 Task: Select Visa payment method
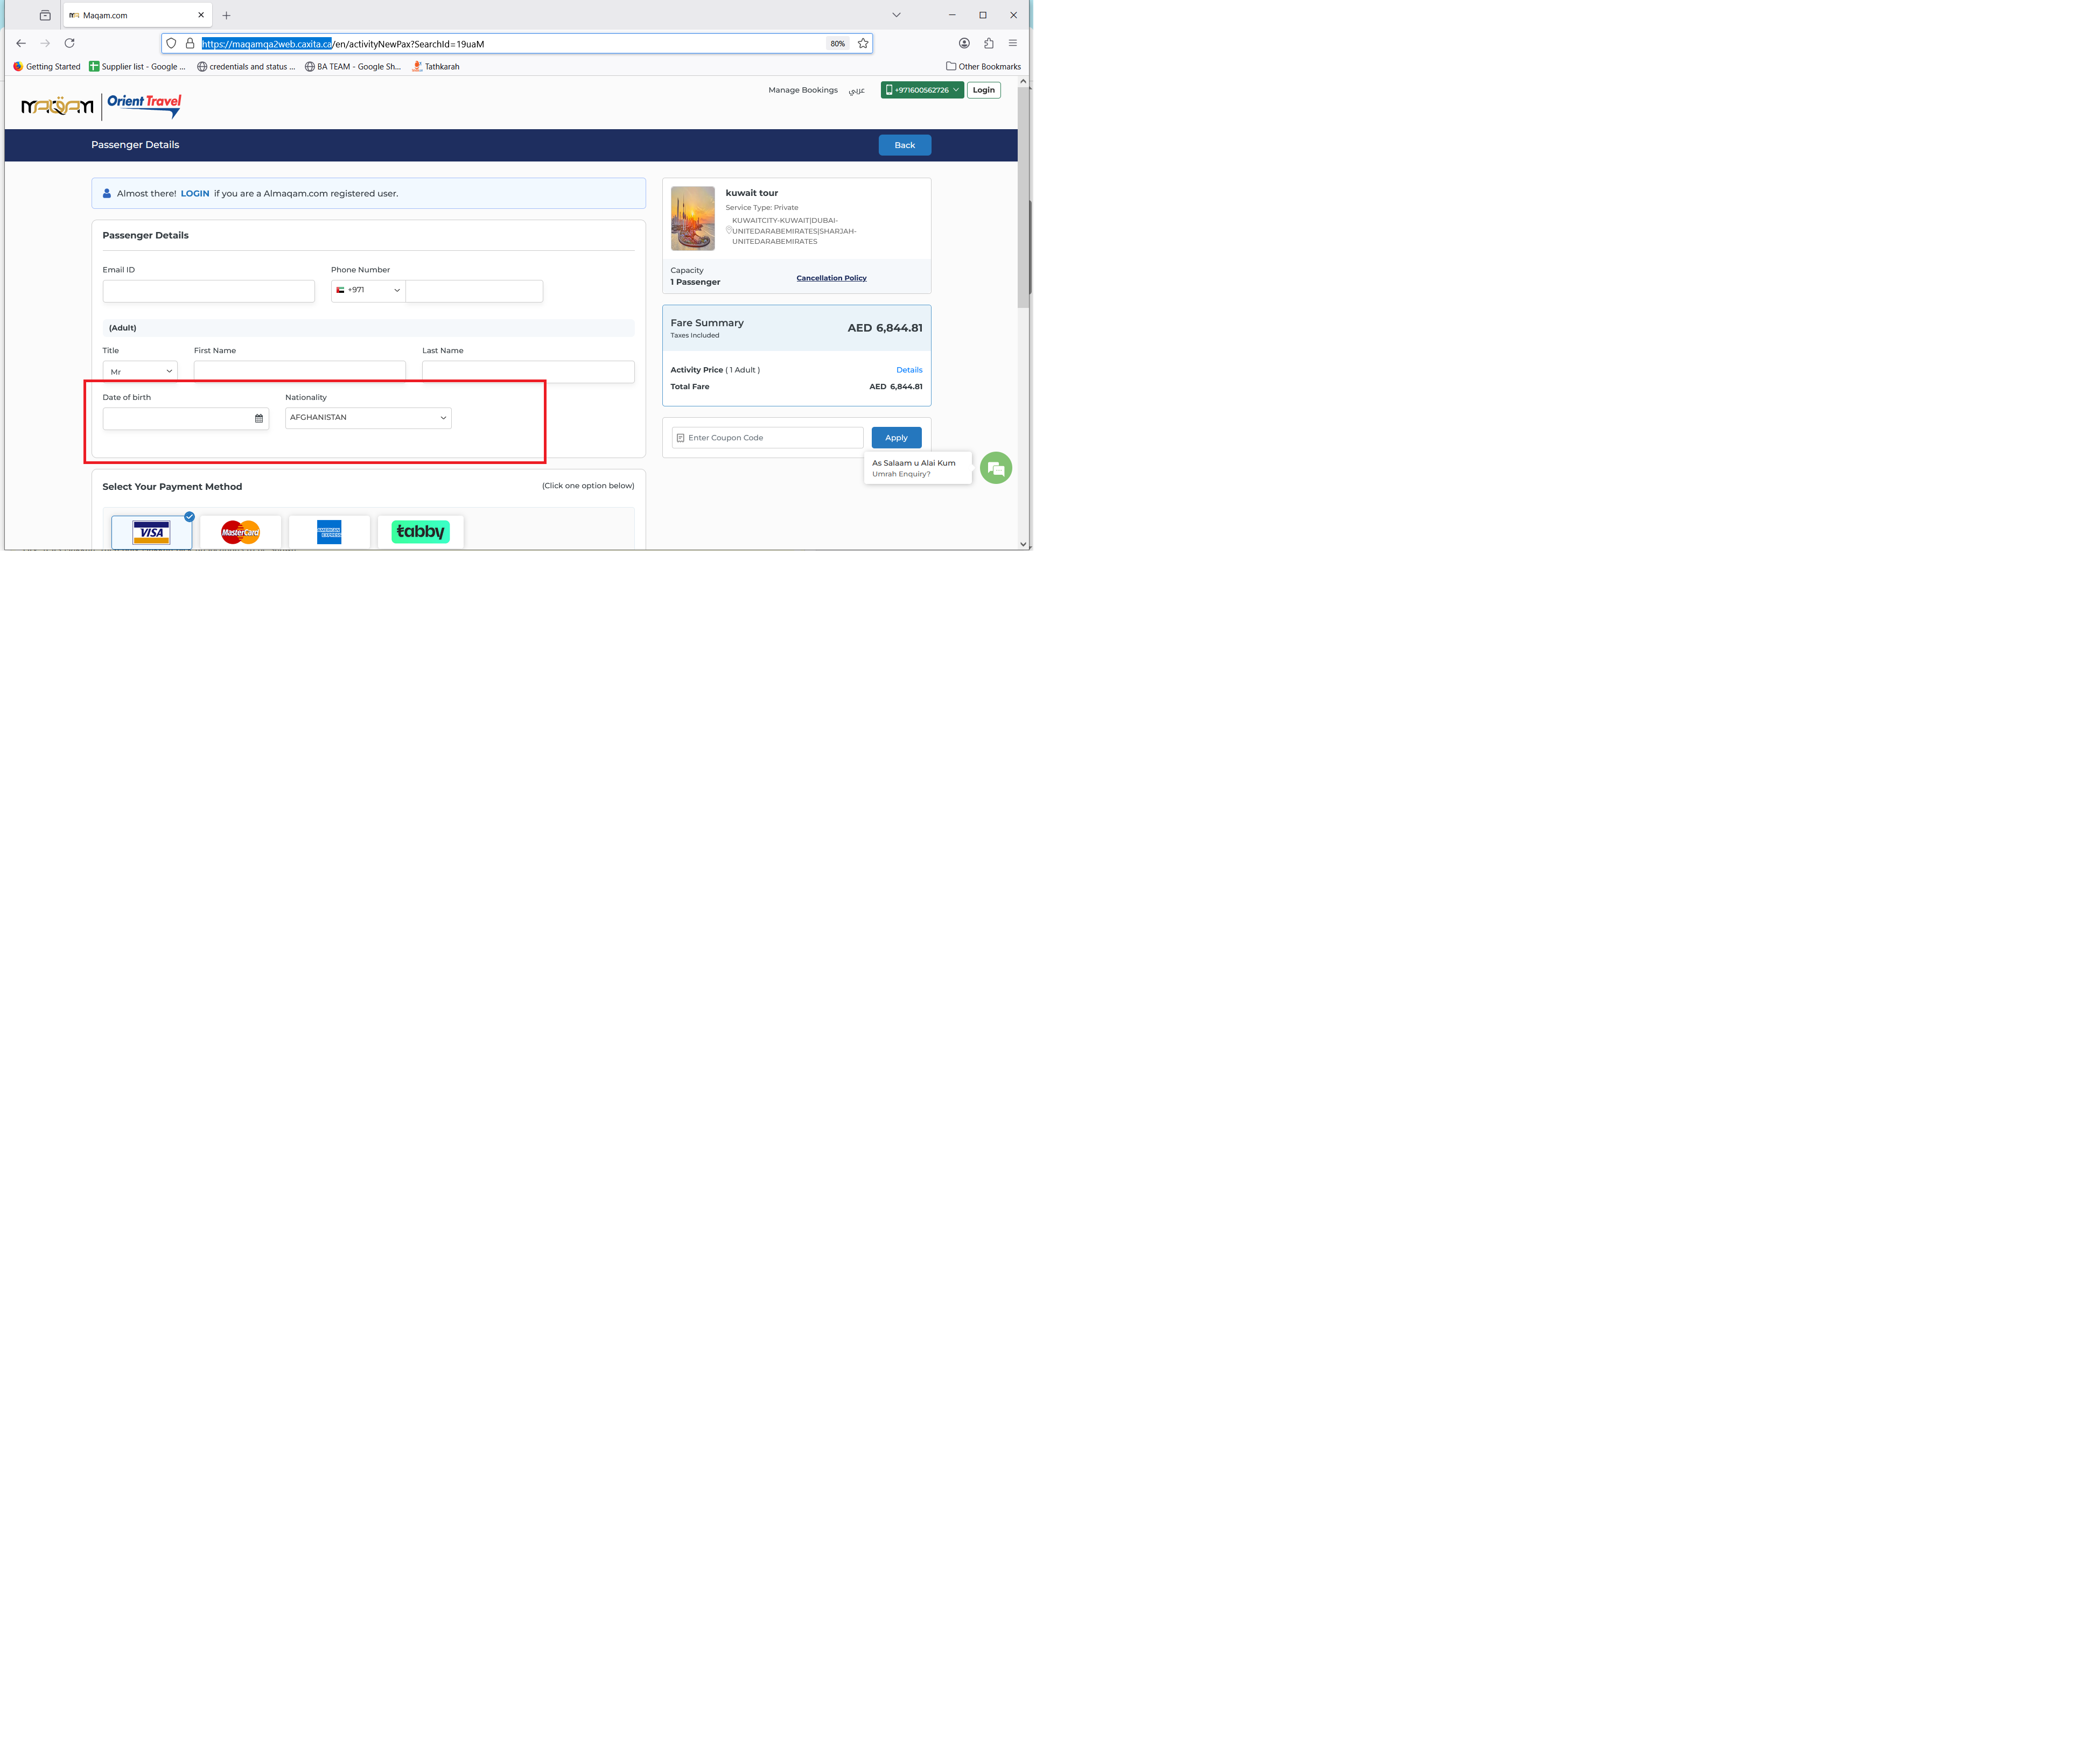pyautogui.click(x=151, y=532)
